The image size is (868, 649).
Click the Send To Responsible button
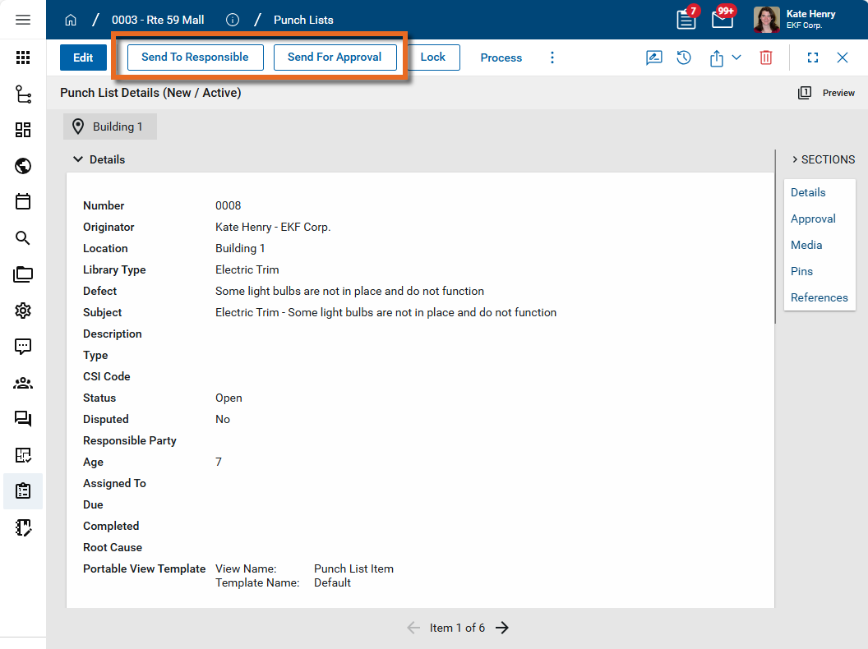[x=195, y=58]
